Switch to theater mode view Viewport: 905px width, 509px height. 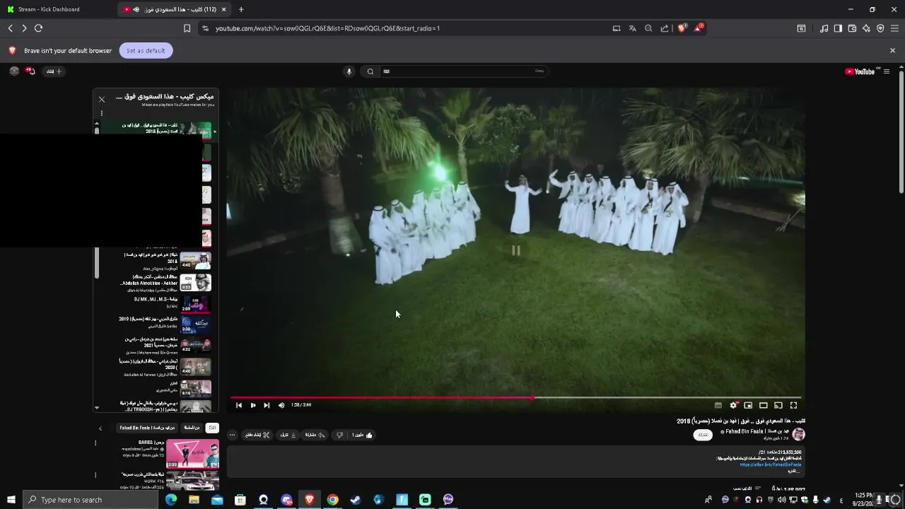(764, 405)
